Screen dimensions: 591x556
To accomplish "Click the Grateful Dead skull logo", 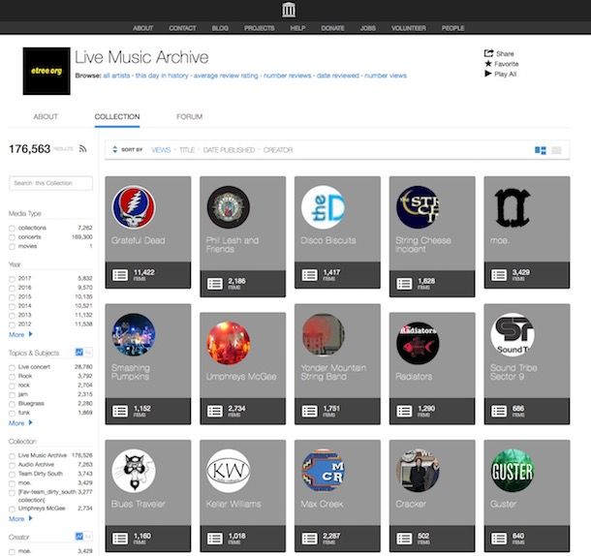I will (134, 207).
